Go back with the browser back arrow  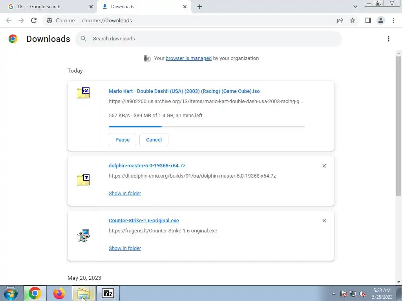click(9, 20)
